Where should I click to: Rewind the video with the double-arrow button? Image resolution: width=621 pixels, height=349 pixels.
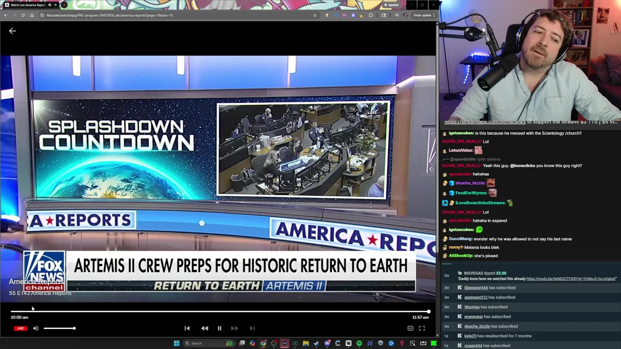point(205,328)
